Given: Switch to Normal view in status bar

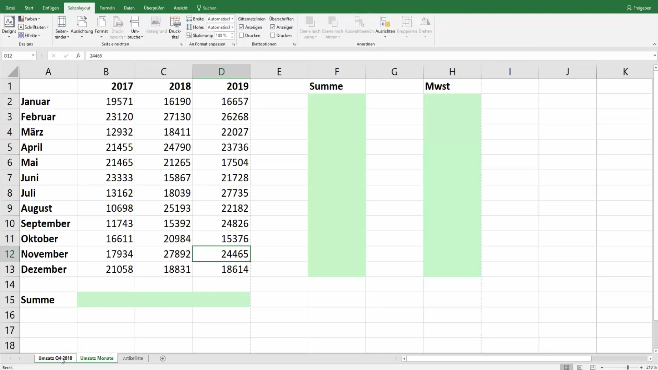Looking at the screenshot, I should (x=567, y=367).
